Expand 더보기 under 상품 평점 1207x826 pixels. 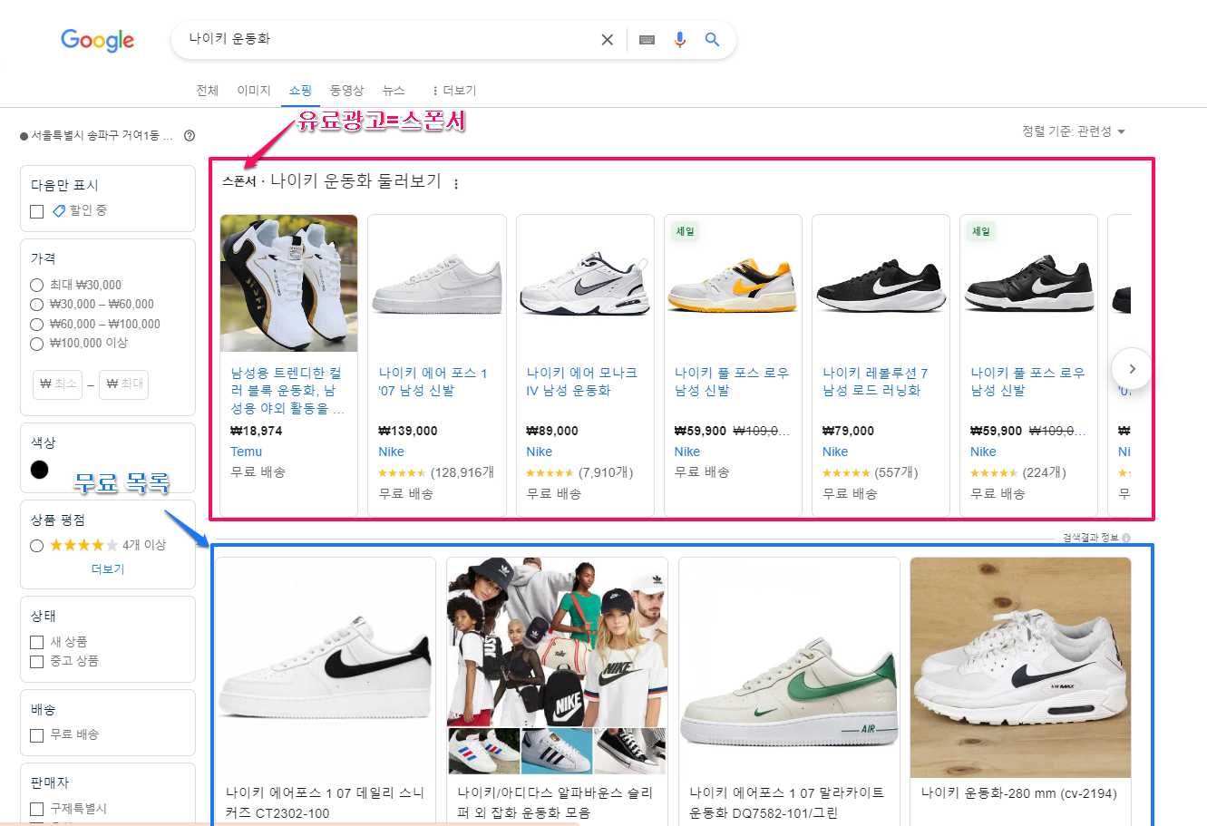tap(108, 569)
